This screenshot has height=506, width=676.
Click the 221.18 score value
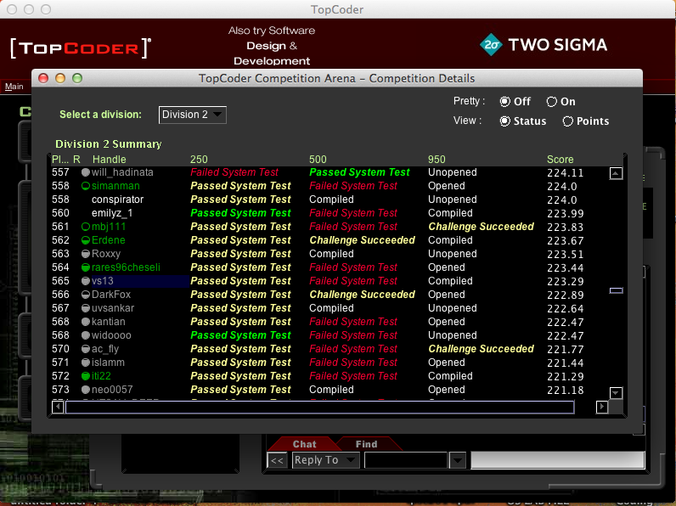tap(566, 390)
